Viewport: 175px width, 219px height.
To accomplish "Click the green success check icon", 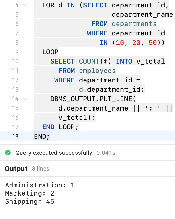I will (x=8, y=153).
